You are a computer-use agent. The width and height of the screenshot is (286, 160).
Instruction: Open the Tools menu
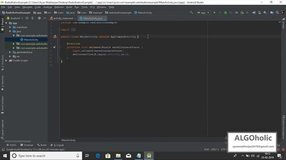pos(84,7)
